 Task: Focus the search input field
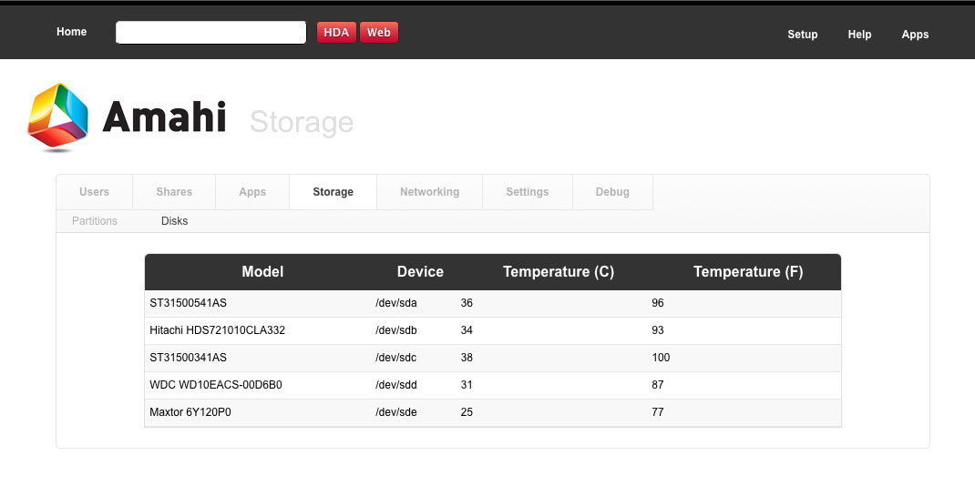pos(210,33)
